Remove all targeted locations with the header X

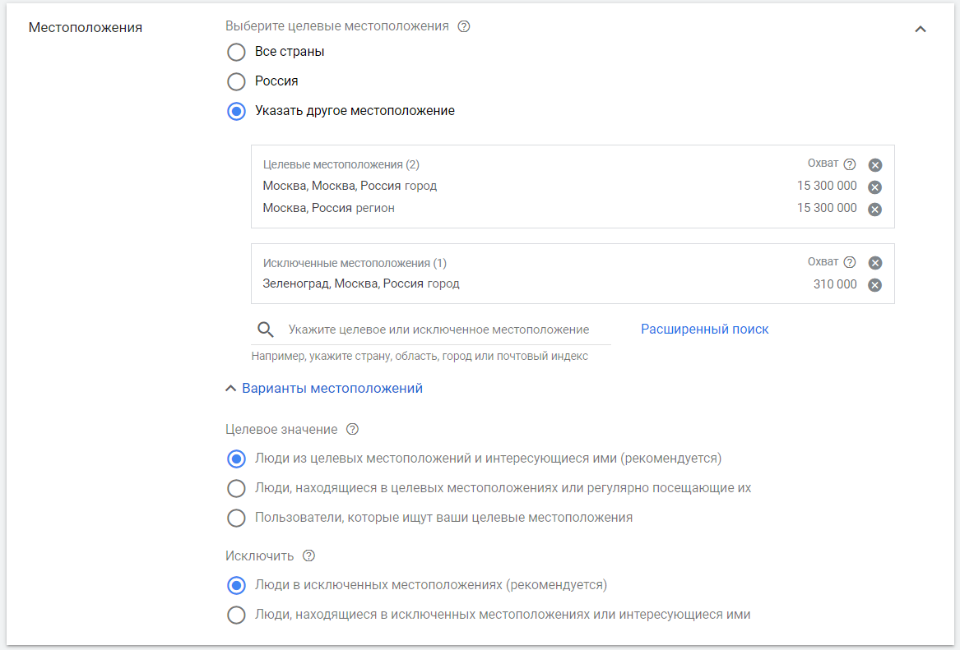click(x=875, y=165)
